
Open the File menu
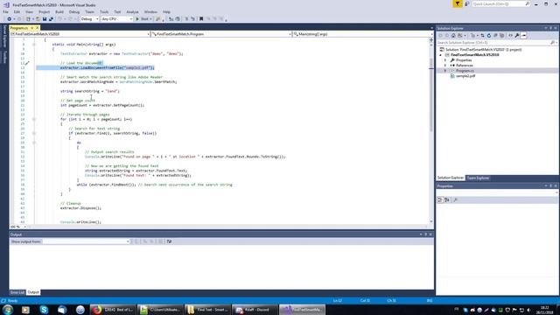point(5,11)
